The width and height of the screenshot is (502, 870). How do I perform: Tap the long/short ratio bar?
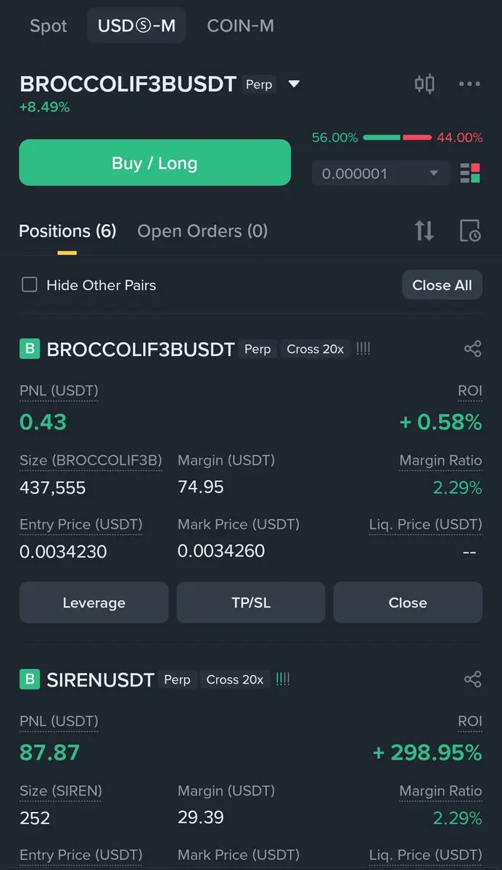[398, 137]
